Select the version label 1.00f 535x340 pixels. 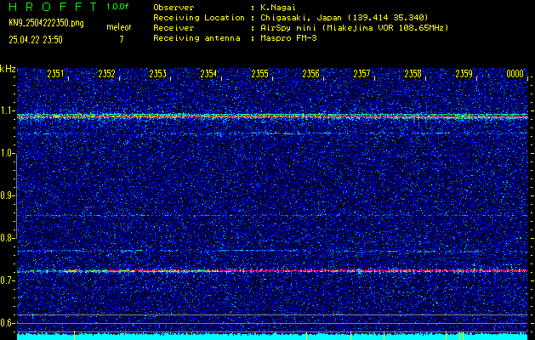coord(117,7)
